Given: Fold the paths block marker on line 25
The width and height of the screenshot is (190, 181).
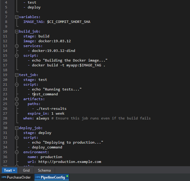Looking at the screenshot, I should click(17, 104).
